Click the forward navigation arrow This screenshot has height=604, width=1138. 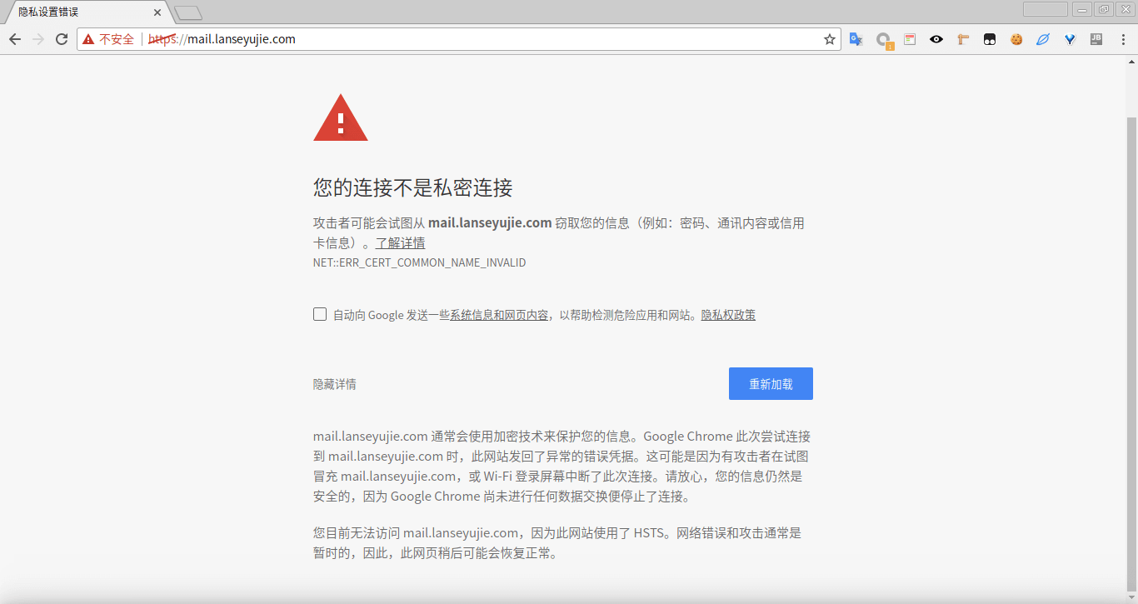[x=38, y=39]
